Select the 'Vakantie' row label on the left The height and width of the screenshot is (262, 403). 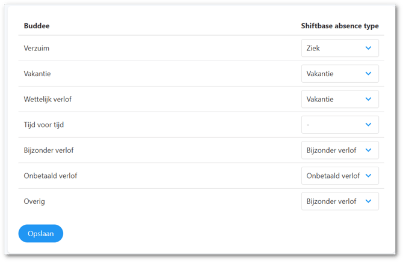[x=38, y=74]
